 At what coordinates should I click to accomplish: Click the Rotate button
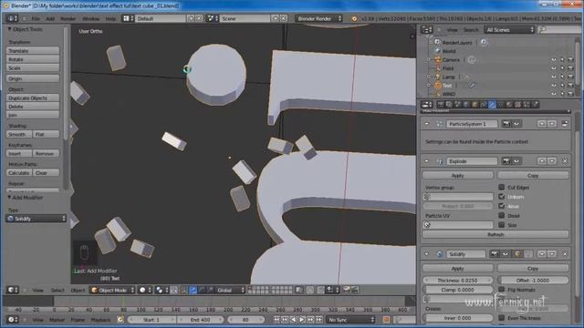pyautogui.click(x=33, y=59)
